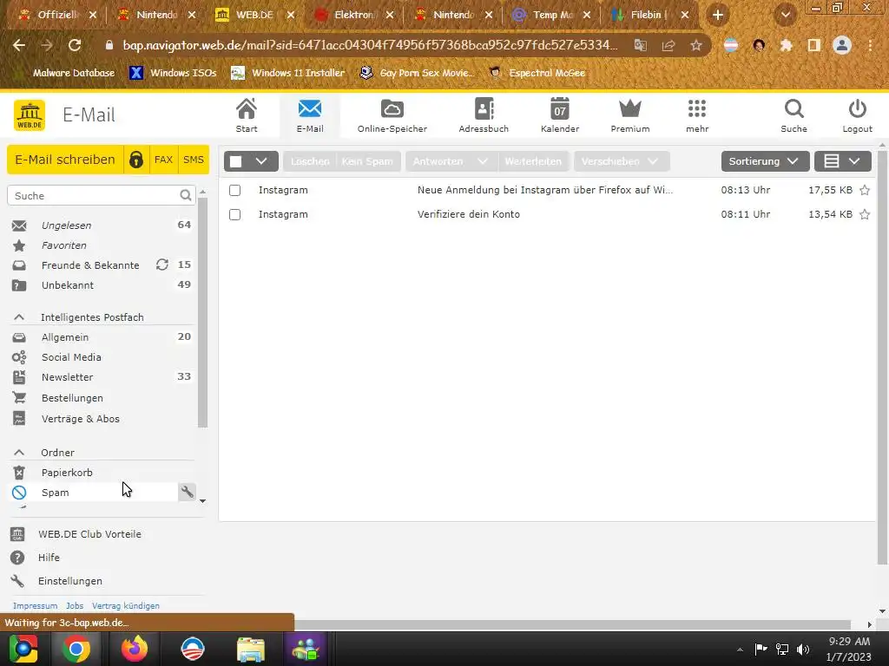Image resolution: width=889 pixels, height=666 pixels.
Task: Reload the page in Chrome
Action: (x=75, y=45)
